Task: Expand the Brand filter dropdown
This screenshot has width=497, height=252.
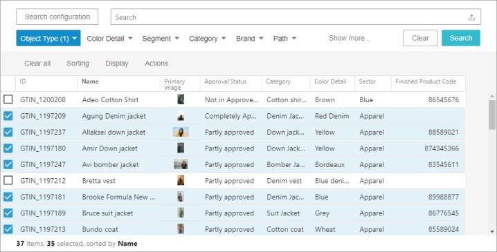Action: [x=250, y=39]
